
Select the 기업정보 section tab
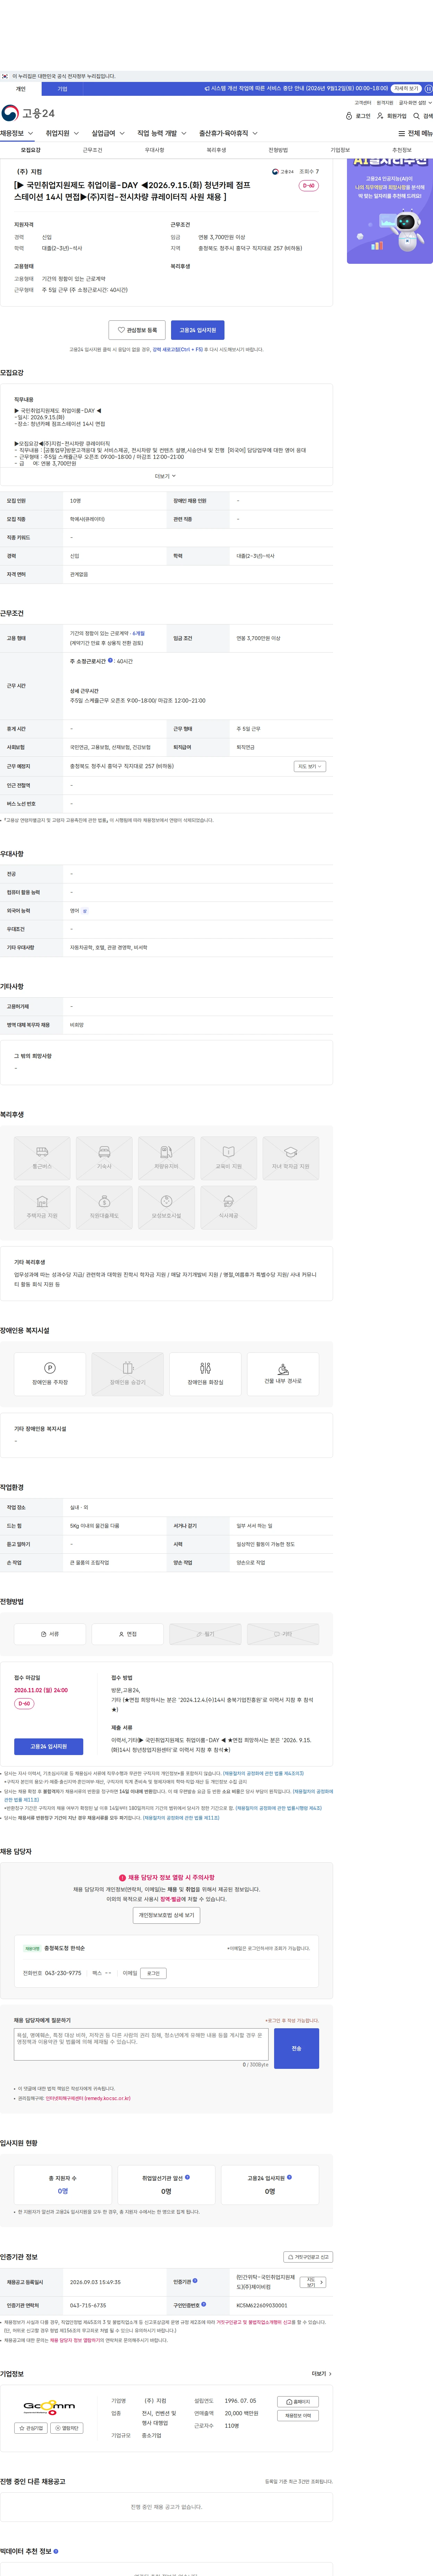(340, 150)
